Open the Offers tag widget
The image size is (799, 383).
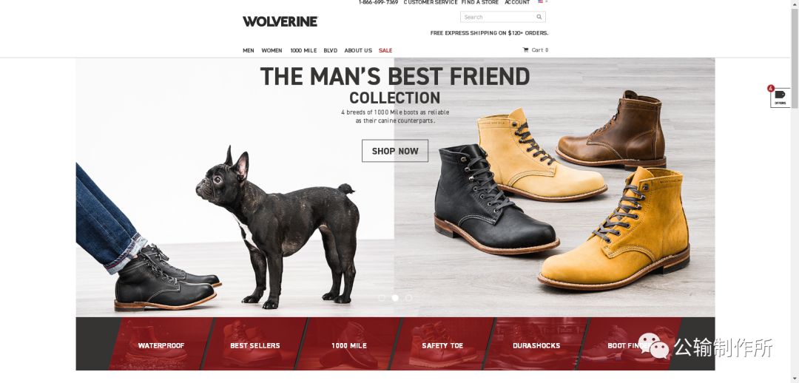(x=780, y=97)
